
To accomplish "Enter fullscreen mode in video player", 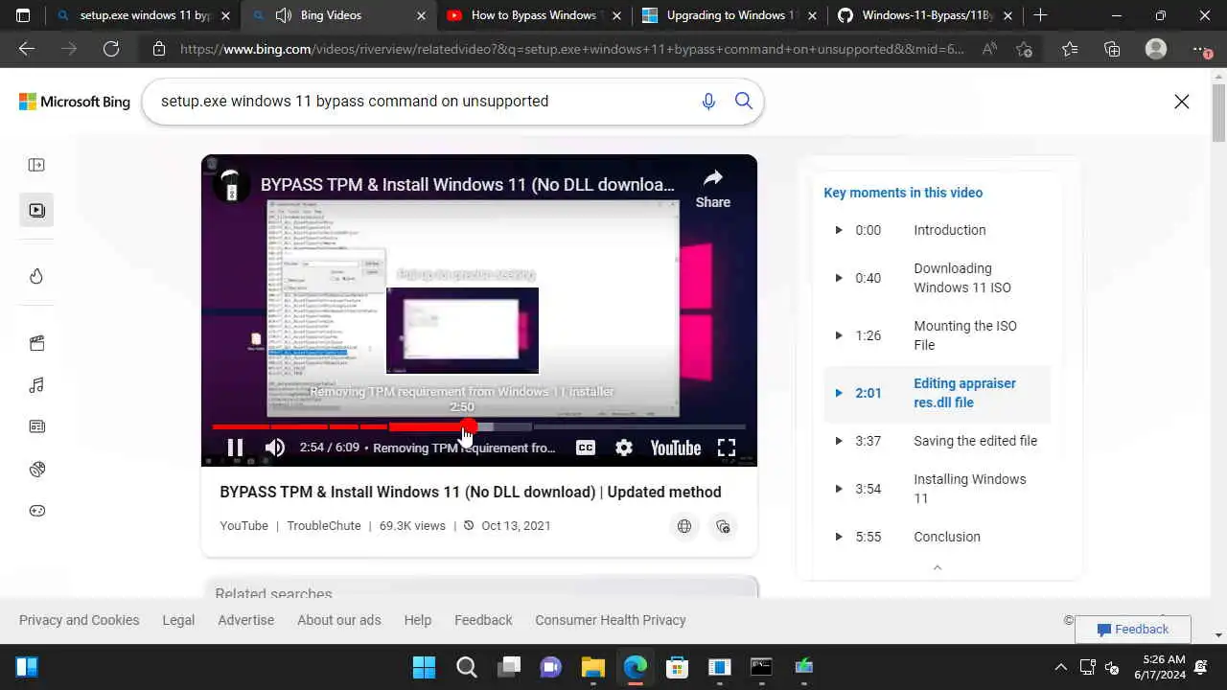I will 727,448.
